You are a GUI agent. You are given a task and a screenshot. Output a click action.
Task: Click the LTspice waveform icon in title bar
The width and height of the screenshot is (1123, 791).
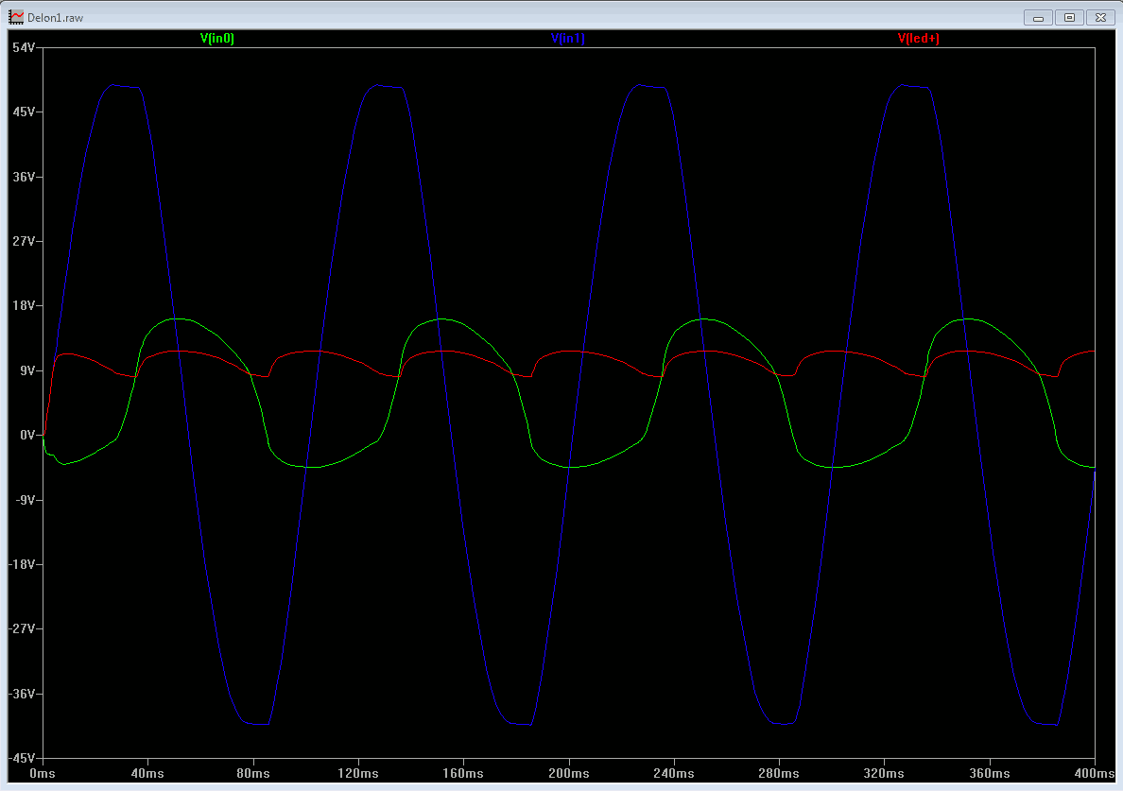coord(16,17)
